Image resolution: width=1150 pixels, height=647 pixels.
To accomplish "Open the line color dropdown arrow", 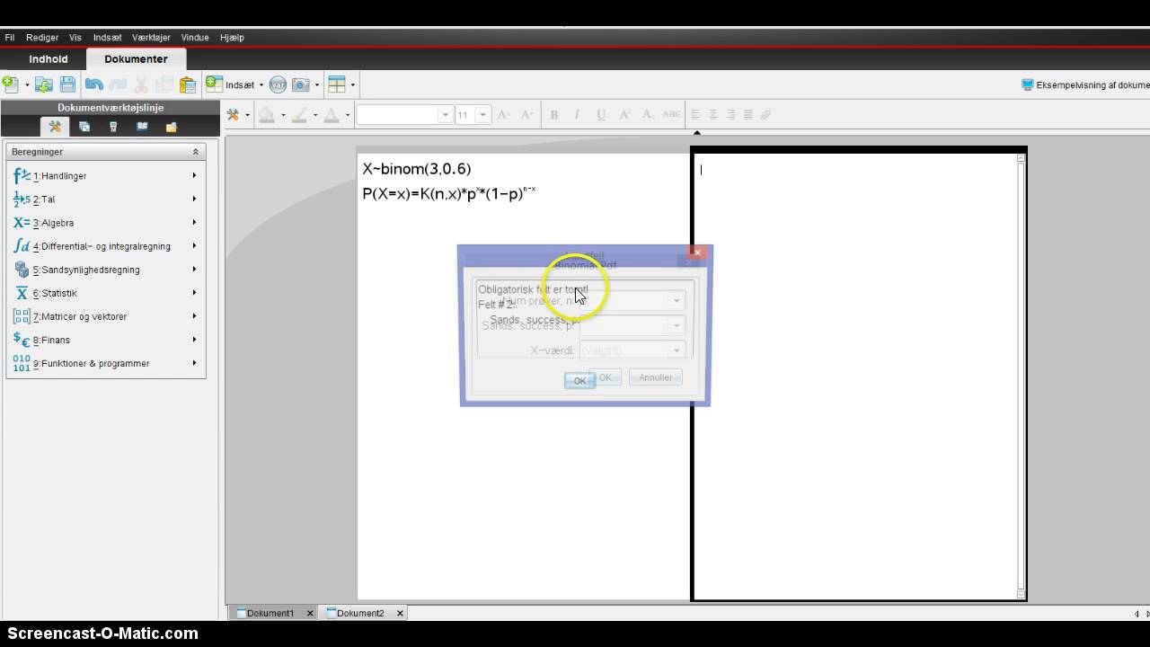I will (314, 115).
